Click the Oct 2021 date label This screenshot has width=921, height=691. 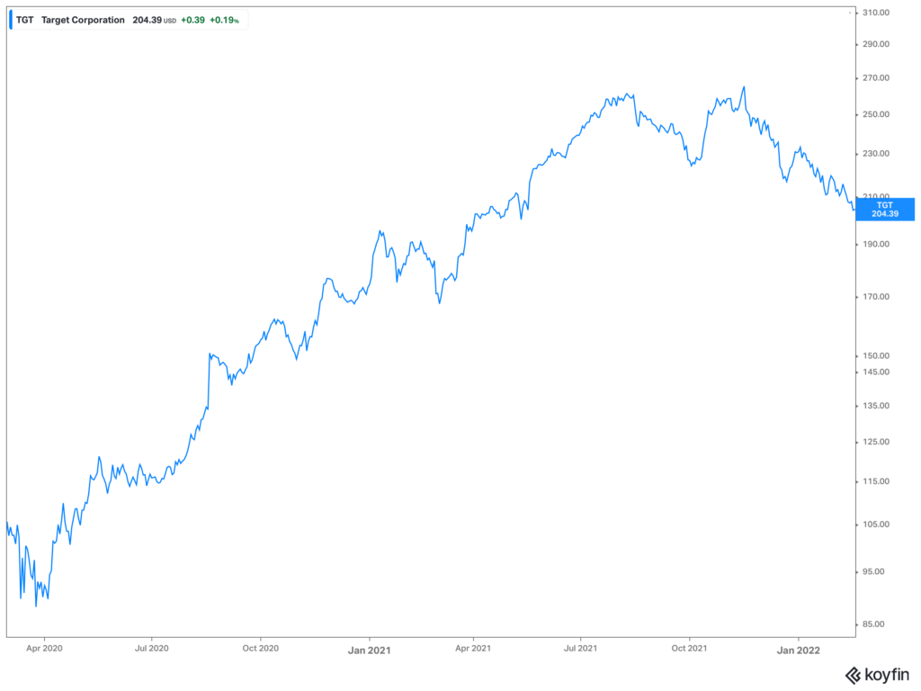tap(689, 647)
